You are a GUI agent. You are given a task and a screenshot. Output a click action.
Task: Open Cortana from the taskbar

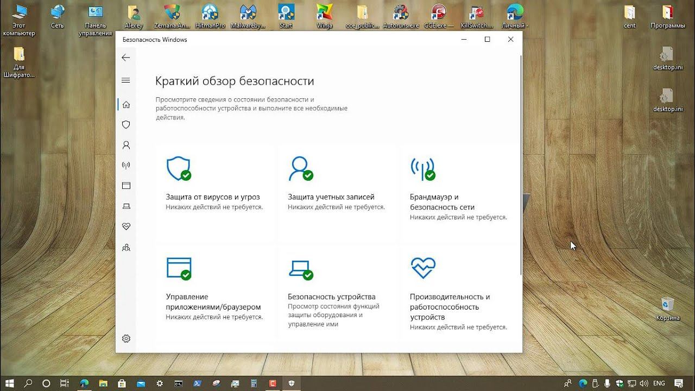[x=46, y=383]
